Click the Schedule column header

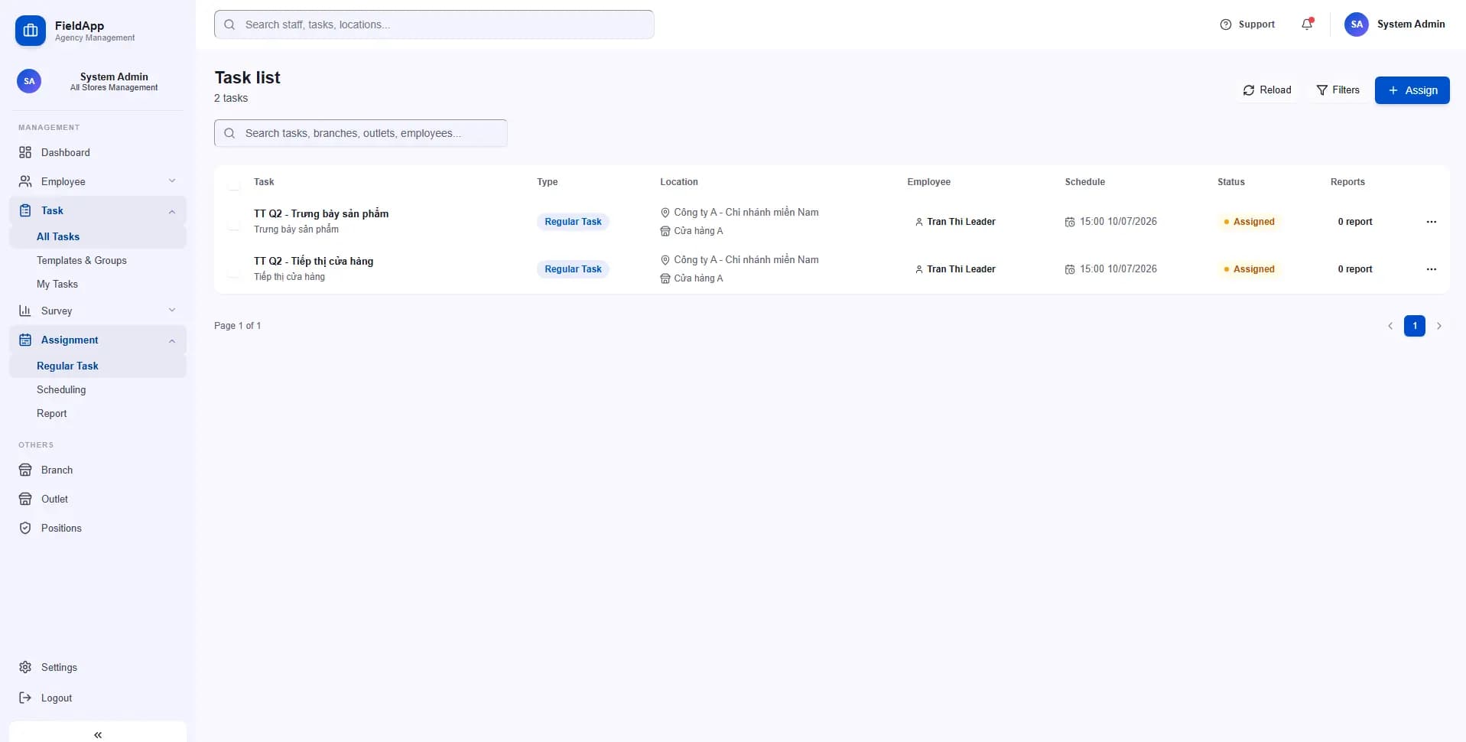1084,182
